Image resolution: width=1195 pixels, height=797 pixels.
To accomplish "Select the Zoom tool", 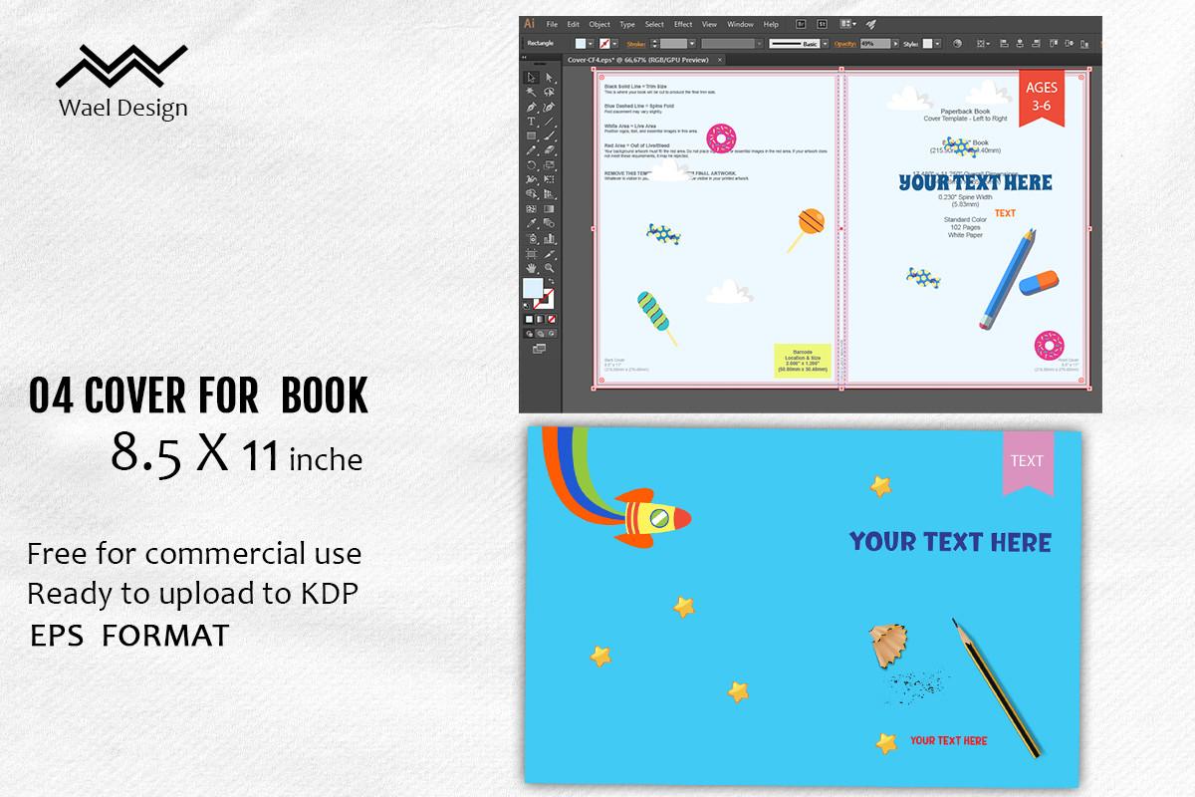I will coord(549,267).
